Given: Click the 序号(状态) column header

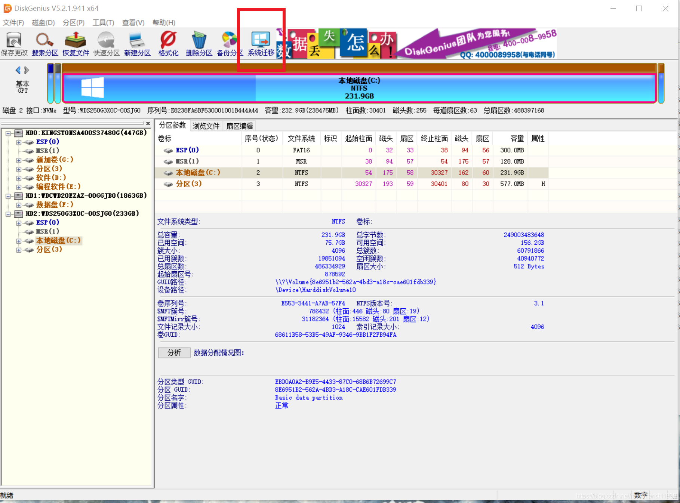Looking at the screenshot, I should click(x=262, y=139).
